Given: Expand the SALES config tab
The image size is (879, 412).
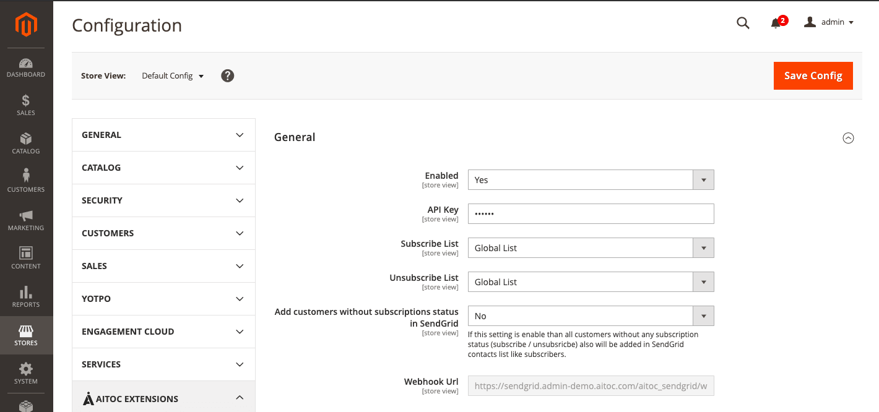Looking at the screenshot, I should pyautogui.click(x=163, y=266).
